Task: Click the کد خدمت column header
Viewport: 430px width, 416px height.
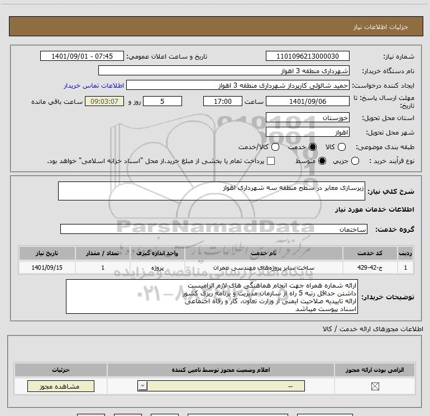Action: tap(370, 253)
